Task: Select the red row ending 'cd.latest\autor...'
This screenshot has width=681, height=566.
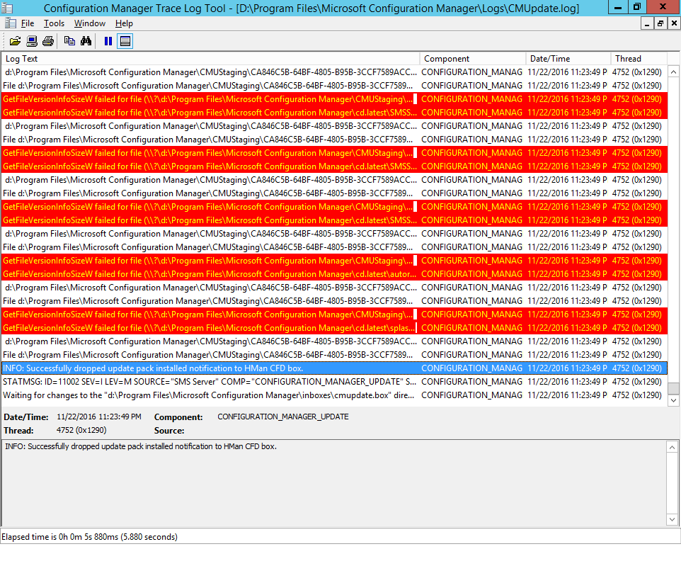Action: [334, 274]
